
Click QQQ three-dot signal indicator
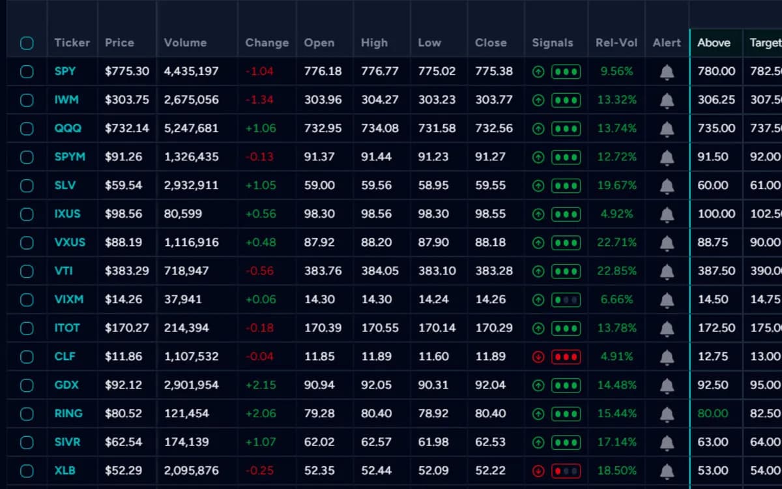pyautogui.click(x=566, y=129)
